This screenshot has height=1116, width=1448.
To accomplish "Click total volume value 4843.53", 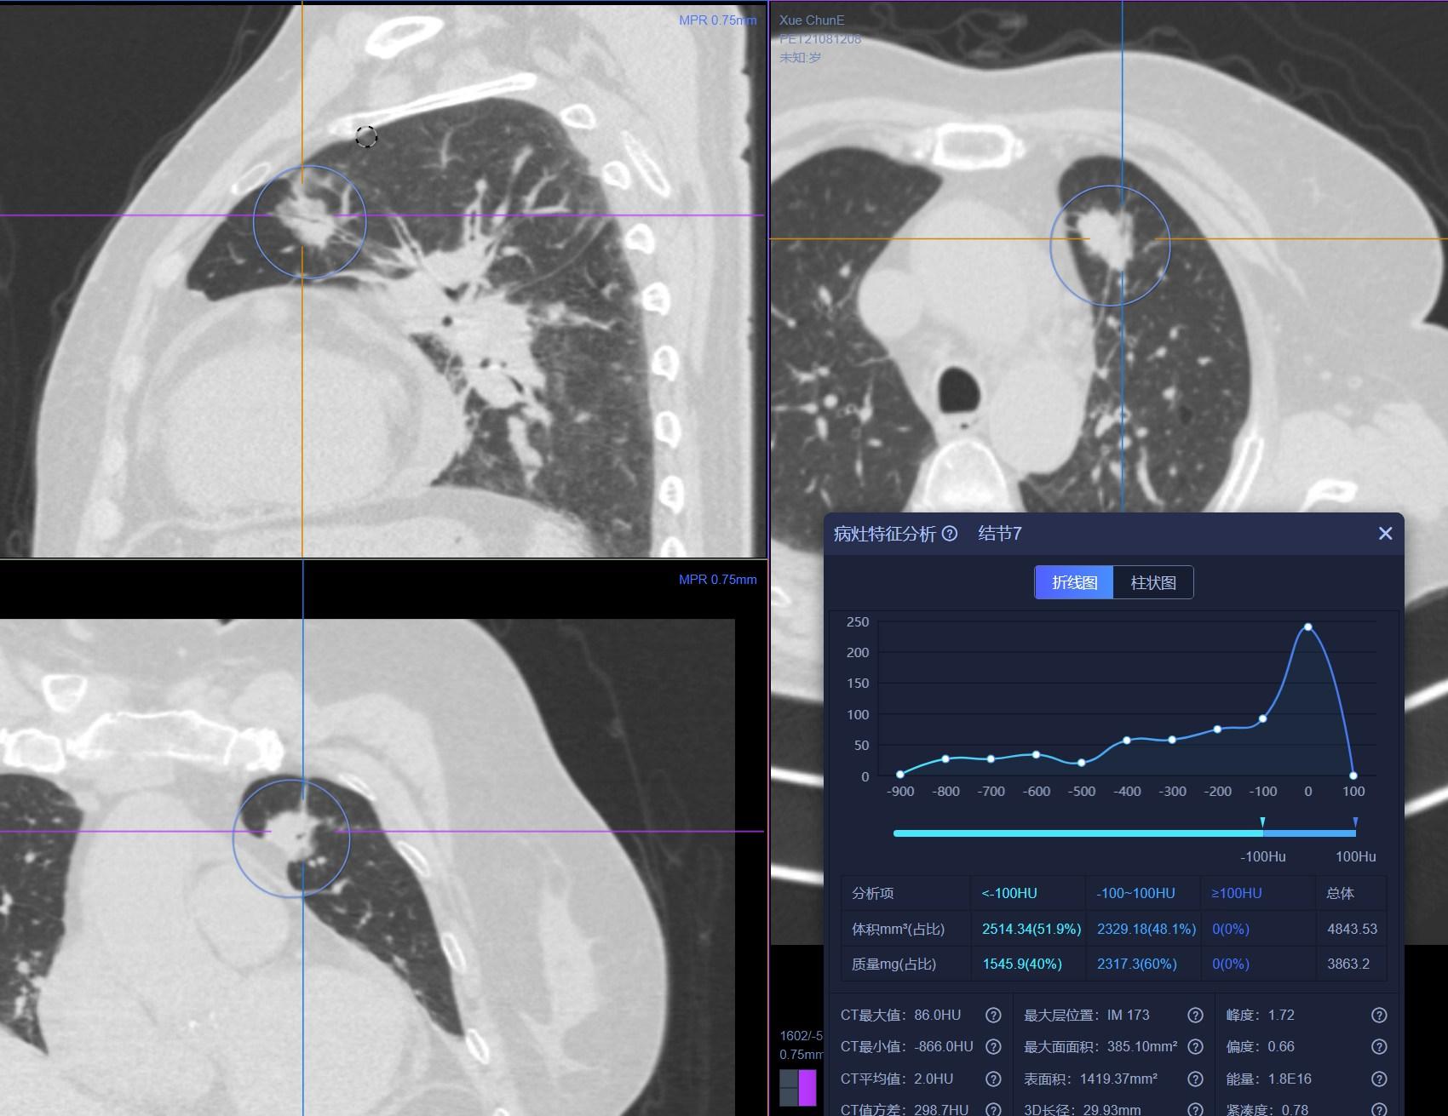I will (x=1352, y=929).
